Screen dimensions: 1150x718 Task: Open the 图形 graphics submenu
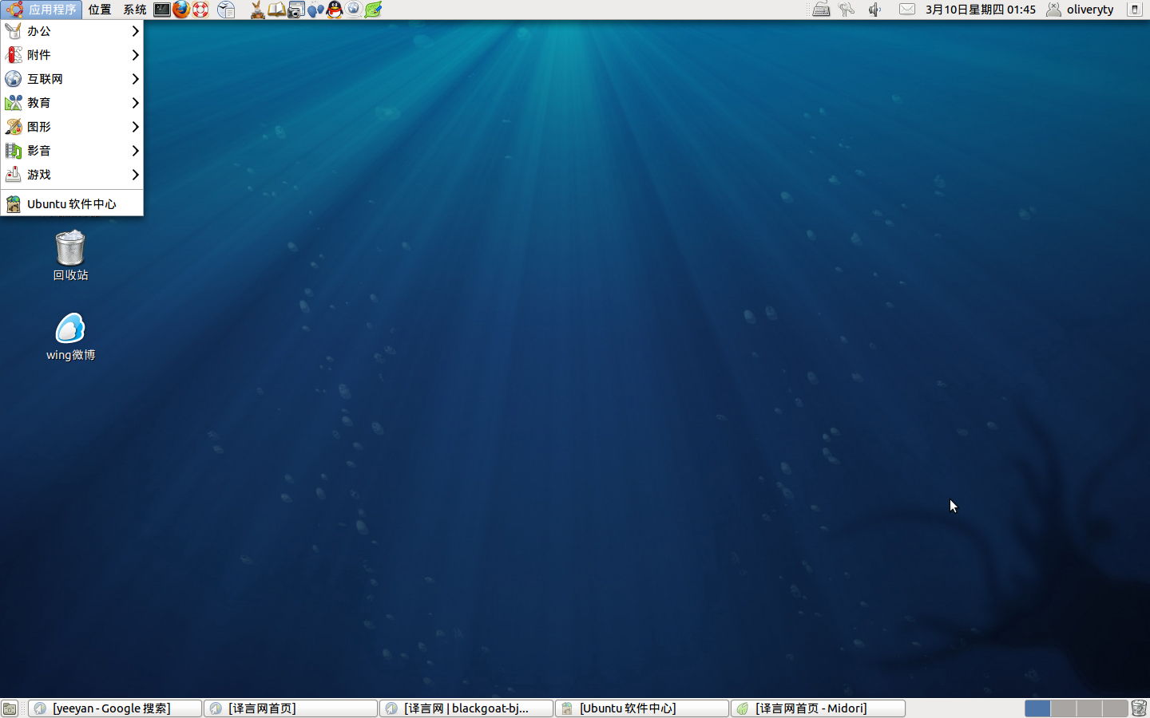(72, 127)
